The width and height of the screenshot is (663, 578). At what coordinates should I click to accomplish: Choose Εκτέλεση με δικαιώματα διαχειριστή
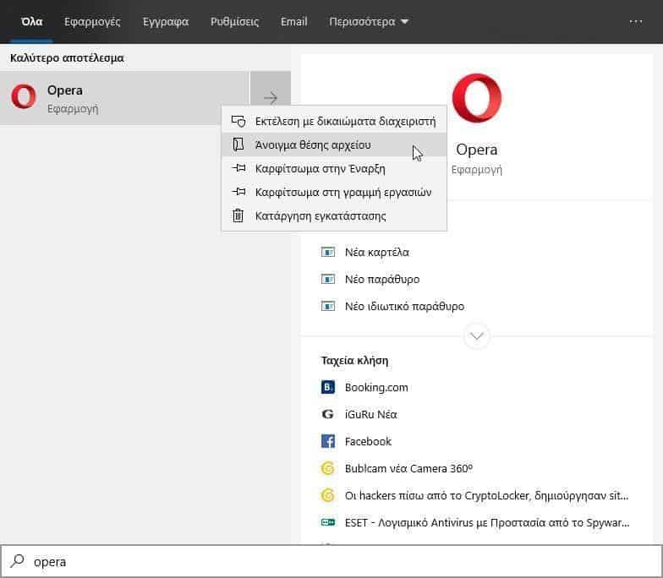coord(334,122)
